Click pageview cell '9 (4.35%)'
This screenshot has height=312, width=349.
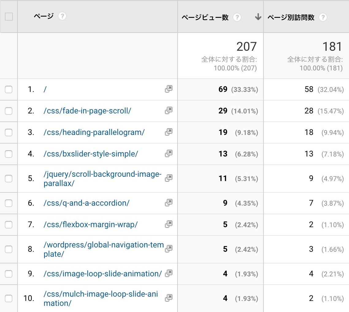(240, 203)
